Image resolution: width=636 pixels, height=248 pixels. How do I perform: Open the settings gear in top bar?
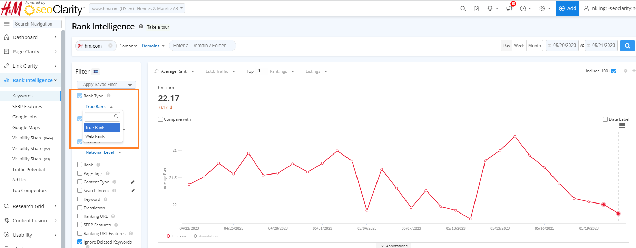click(542, 9)
